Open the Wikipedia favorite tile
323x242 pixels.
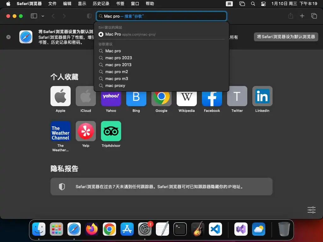[187, 99]
